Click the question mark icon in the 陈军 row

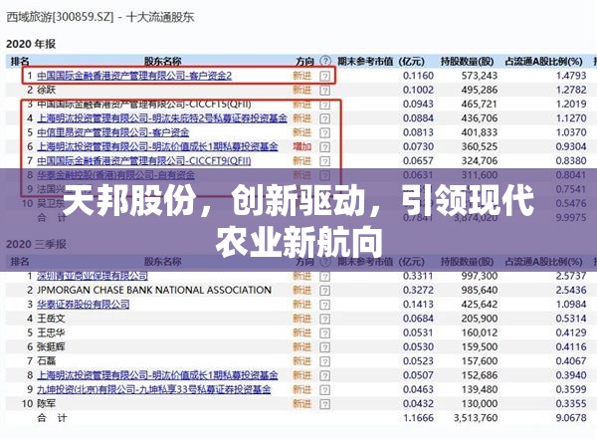pyautogui.click(x=324, y=404)
